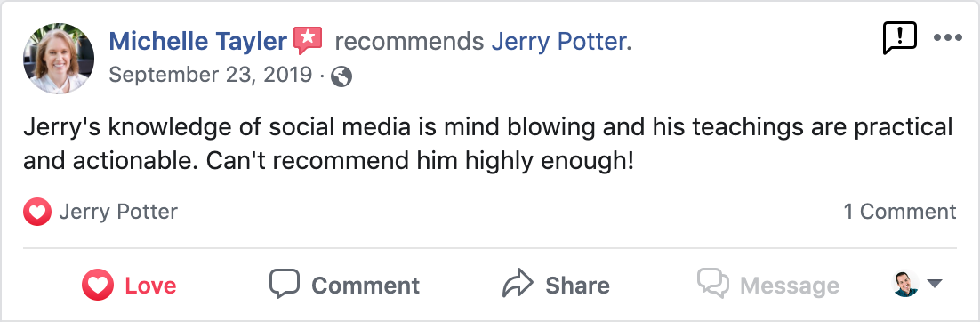The height and width of the screenshot is (322, 980).
Task: Click the small commenter avatar picture
Action: point(905,284)
